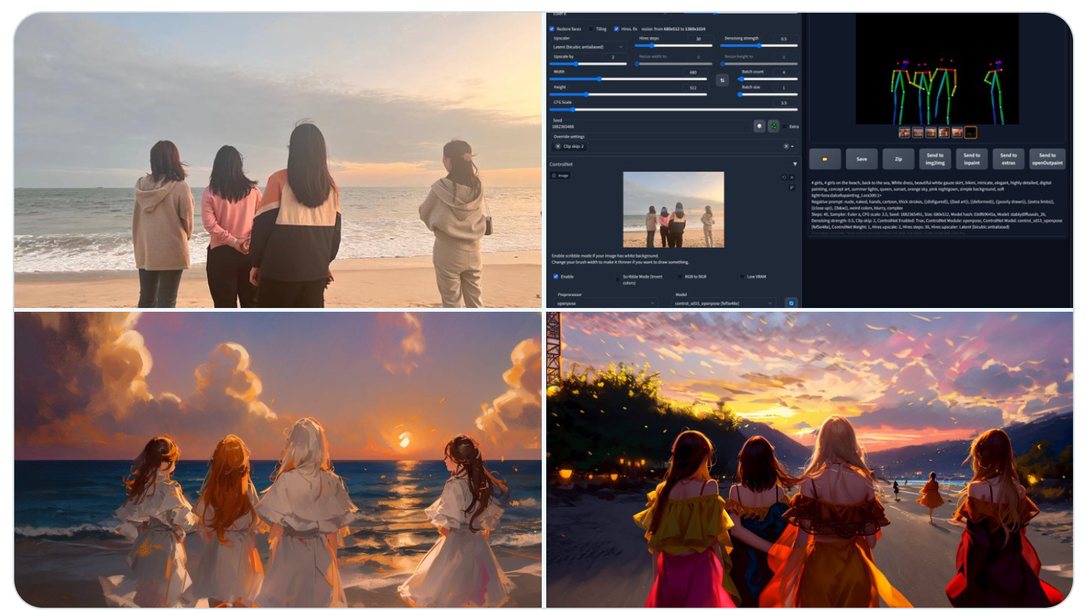Click the Send to img2img button
The height and width of the screenshot is (616, 1091).
click(934, 159)
